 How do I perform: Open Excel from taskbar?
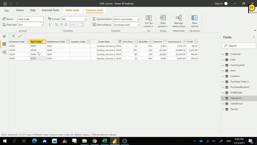point(104,141)
